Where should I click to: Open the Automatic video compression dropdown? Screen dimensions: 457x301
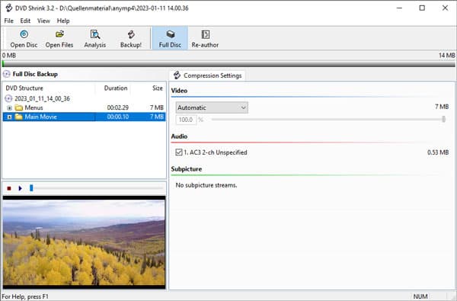(212, 107)
